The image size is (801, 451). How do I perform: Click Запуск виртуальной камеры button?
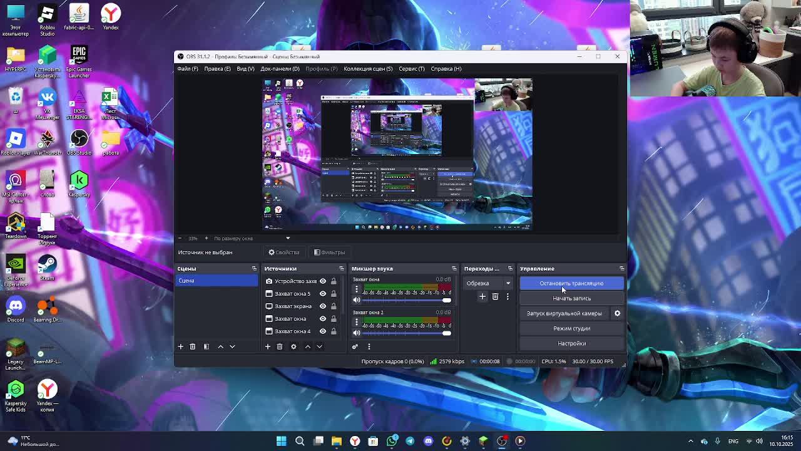pos(564,313)
